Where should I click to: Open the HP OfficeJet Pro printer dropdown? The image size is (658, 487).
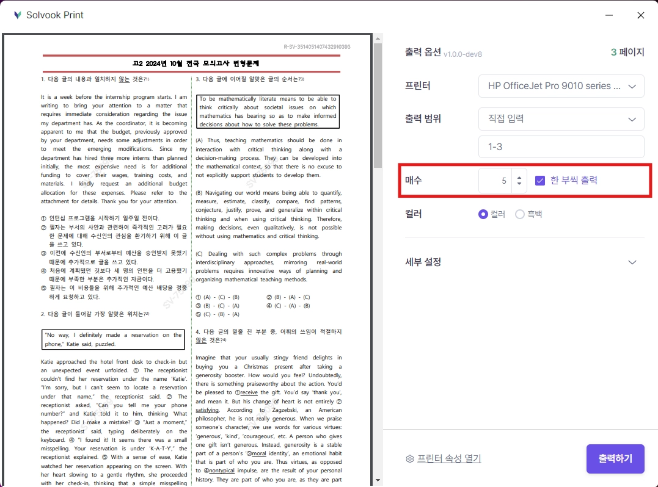coord(561,86)
